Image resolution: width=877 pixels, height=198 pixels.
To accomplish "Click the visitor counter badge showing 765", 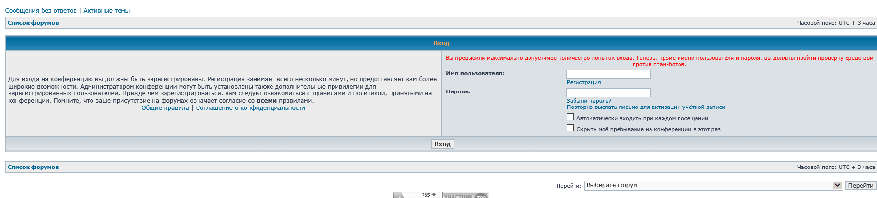I will (x=416, y=195).
